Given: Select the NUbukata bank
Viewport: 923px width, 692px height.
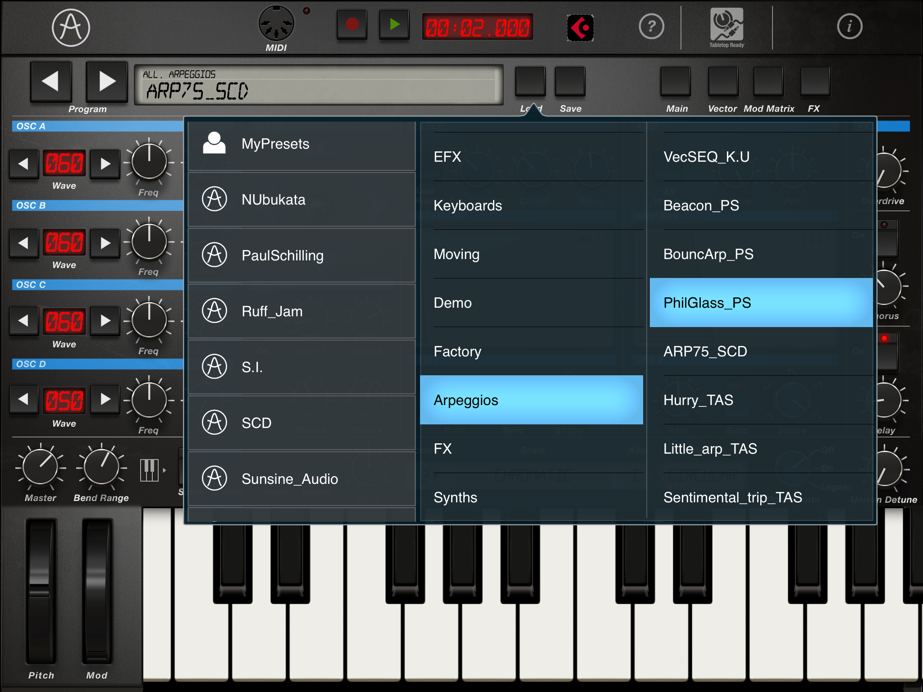Looking at the screenshot, I should click(302, 200).
